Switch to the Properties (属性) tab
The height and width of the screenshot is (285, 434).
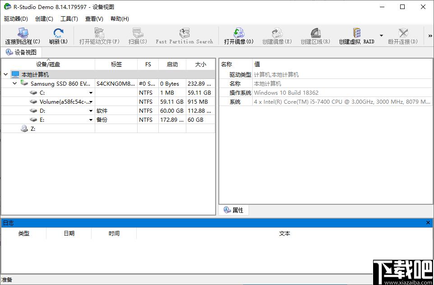pos(234,210)
